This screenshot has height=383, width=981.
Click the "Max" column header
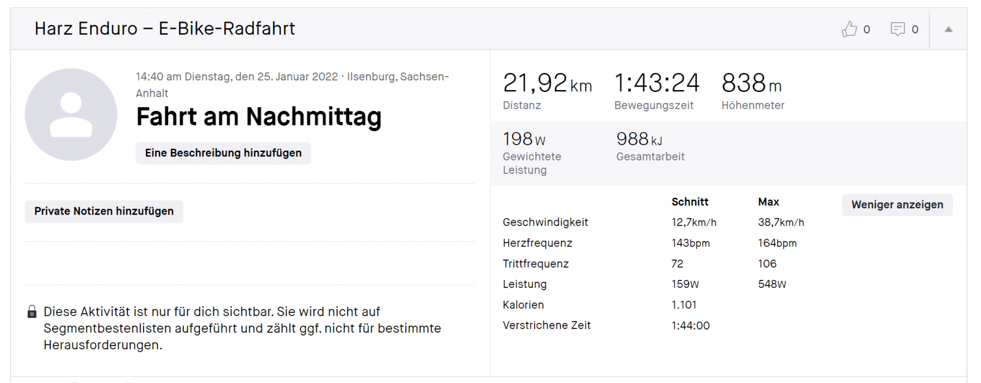[768, 202]
